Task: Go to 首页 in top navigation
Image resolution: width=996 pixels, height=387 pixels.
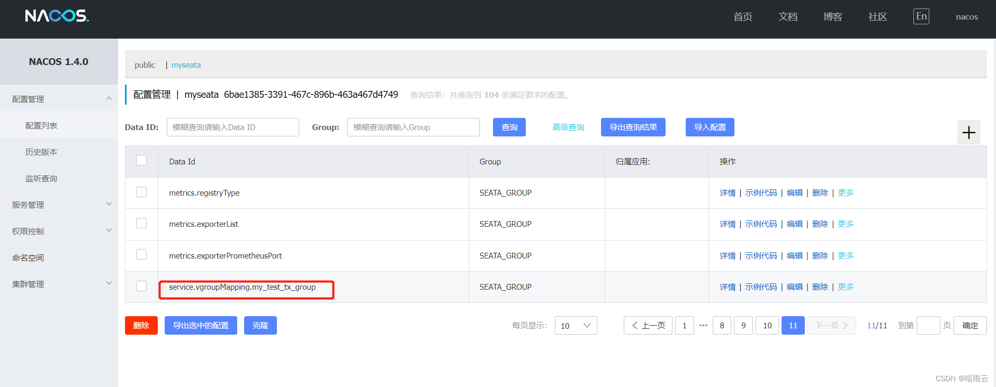Action: coord(742,17)
